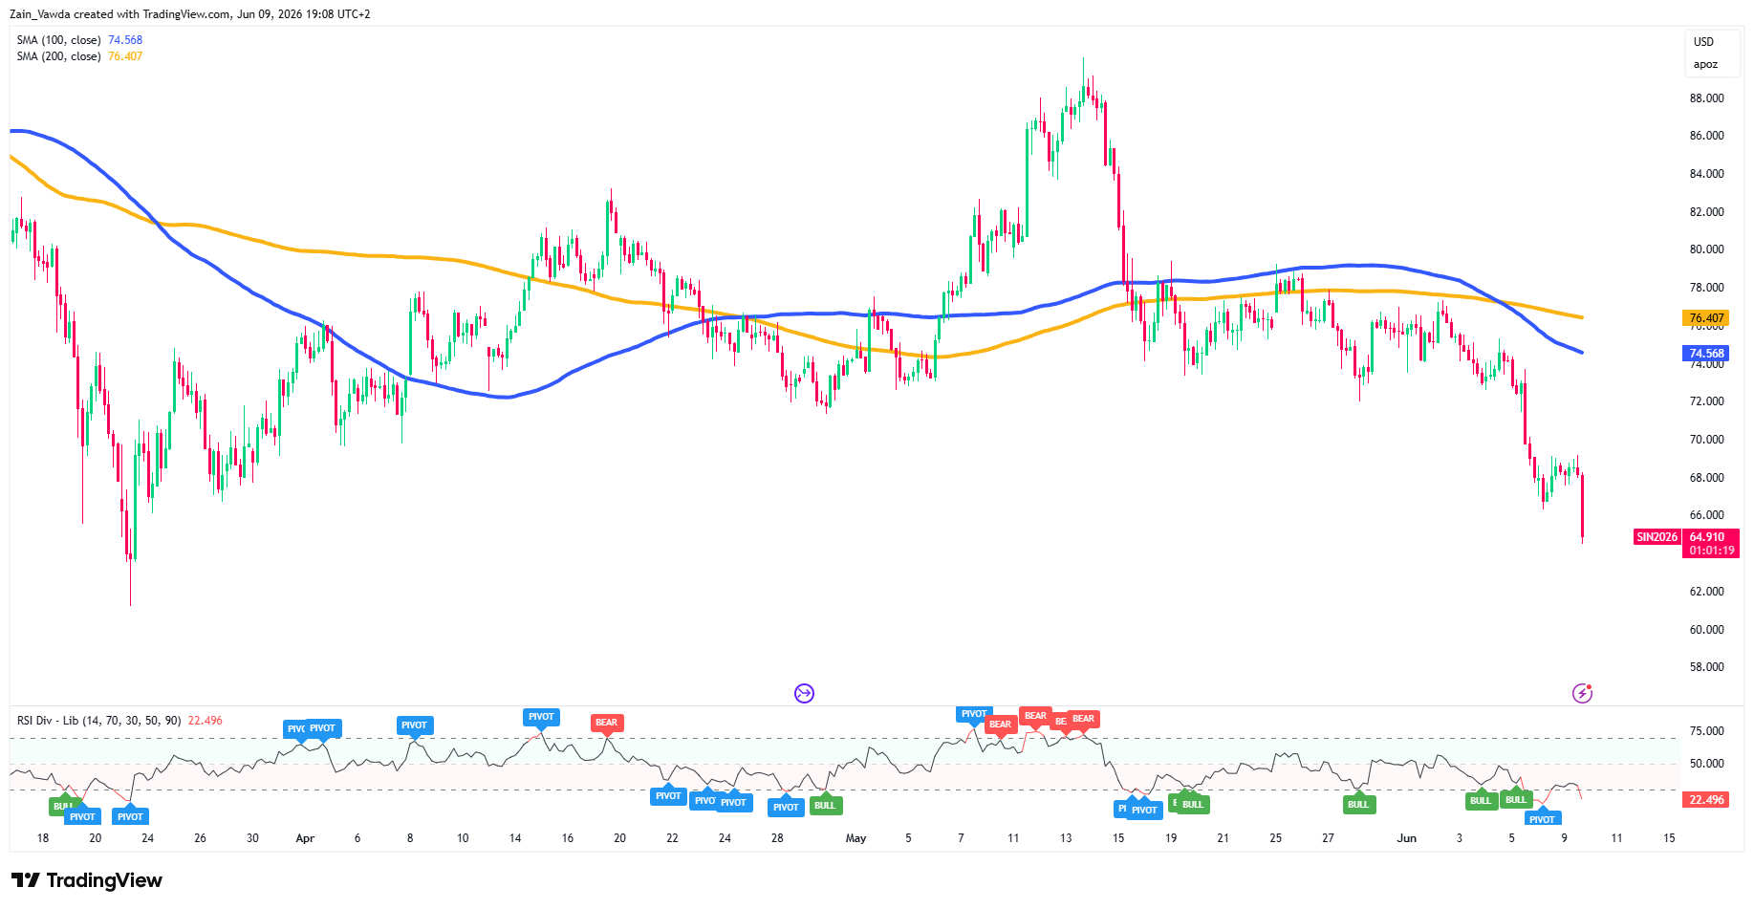Select the SMA (200, close) legend
Image resolution: width=1754 pixels, height=909 pixels.
(x=79, y=56)
